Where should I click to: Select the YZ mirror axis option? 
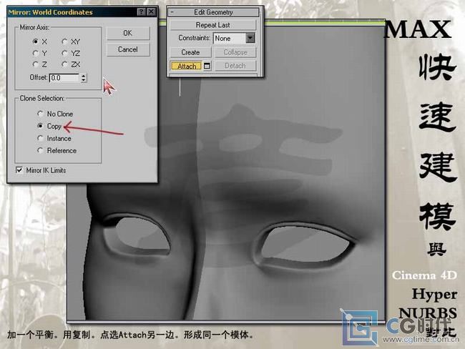[64, 53]
